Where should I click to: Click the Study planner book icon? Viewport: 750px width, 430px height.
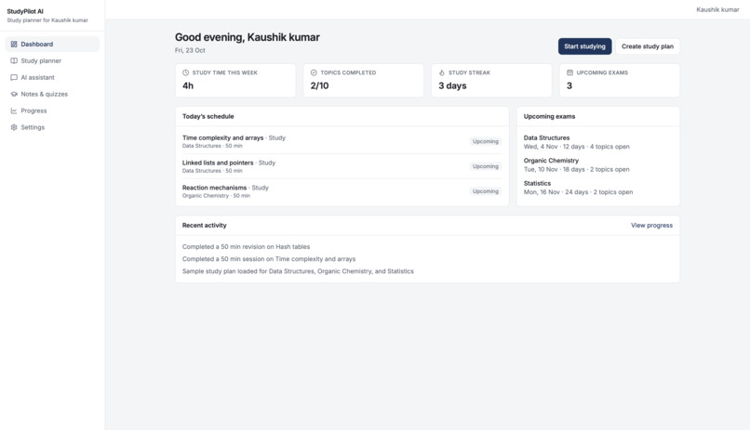coord(14,60)
